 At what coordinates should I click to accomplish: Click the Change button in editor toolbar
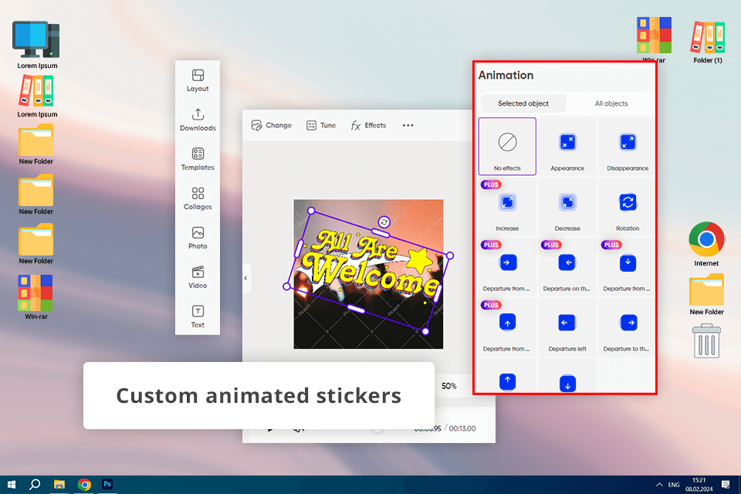click(x=271, y=125)
